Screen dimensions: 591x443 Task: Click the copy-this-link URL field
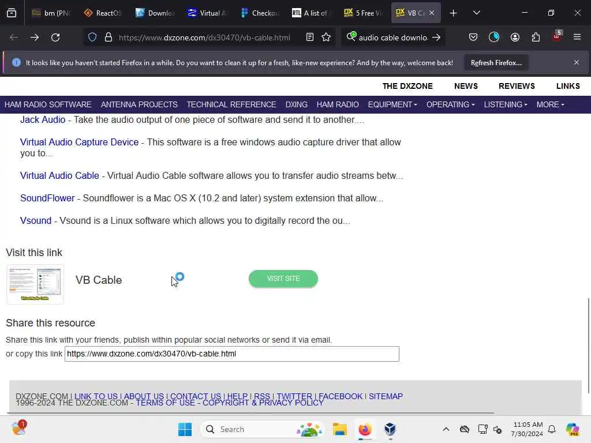[232, 354]
